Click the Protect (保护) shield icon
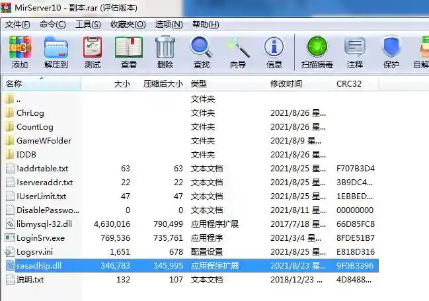Screen dimensions: 429x301 click(x=391, y=47)
